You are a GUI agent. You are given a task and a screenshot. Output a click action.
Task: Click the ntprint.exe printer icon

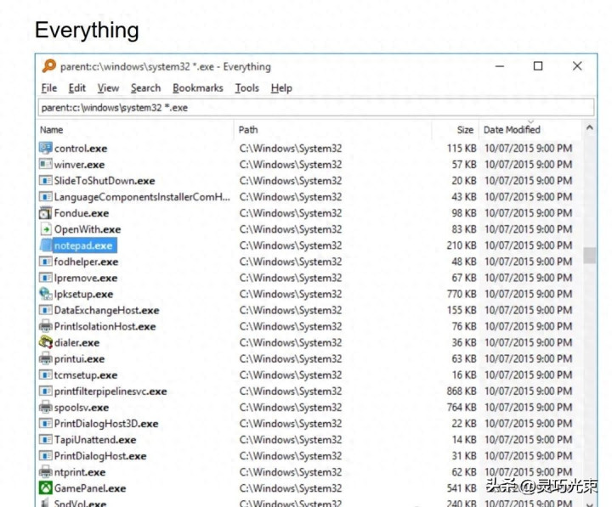pos(46,472)
